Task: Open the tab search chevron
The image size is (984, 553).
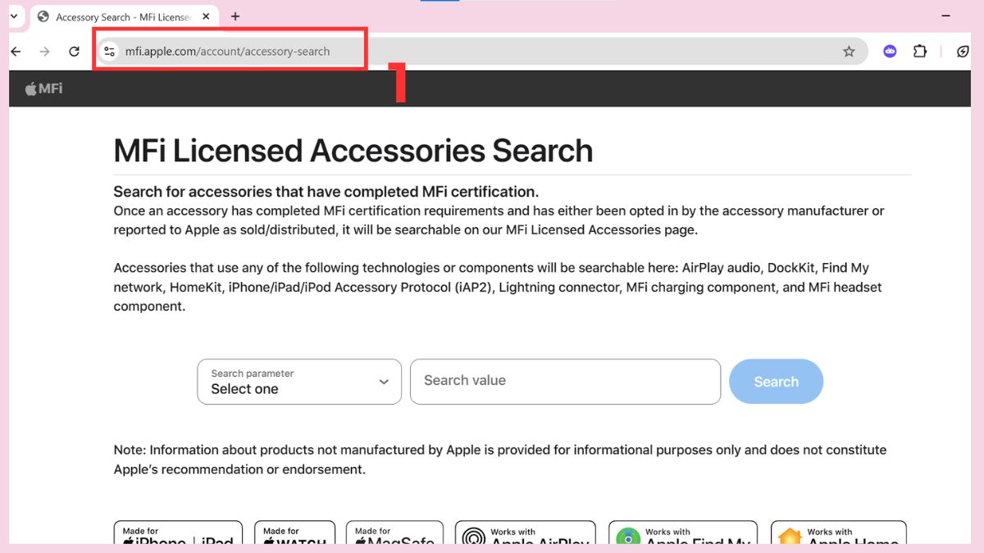Action: pos(12,16)
